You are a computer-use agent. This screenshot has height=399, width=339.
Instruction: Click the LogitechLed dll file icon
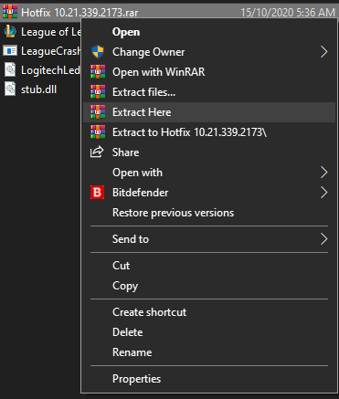[10, 70]
